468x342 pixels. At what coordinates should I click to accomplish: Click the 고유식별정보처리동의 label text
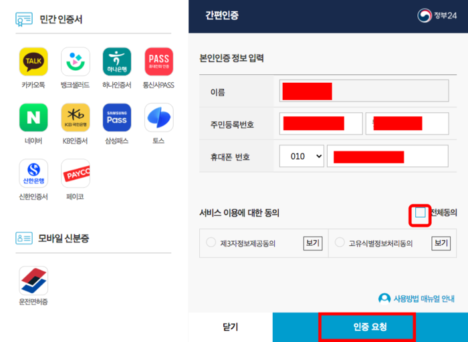381,244
